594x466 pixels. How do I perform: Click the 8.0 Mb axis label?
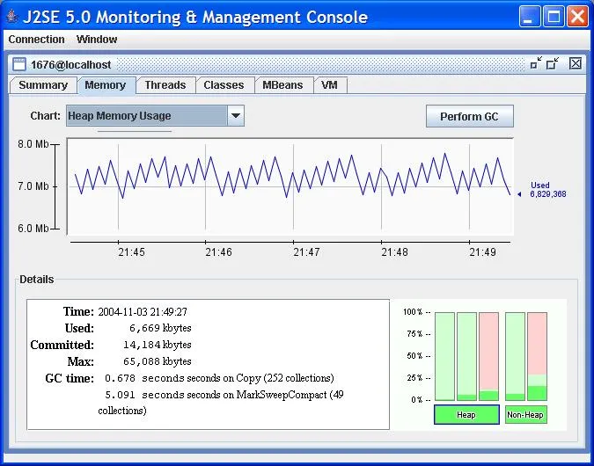[x=33, y=144]
